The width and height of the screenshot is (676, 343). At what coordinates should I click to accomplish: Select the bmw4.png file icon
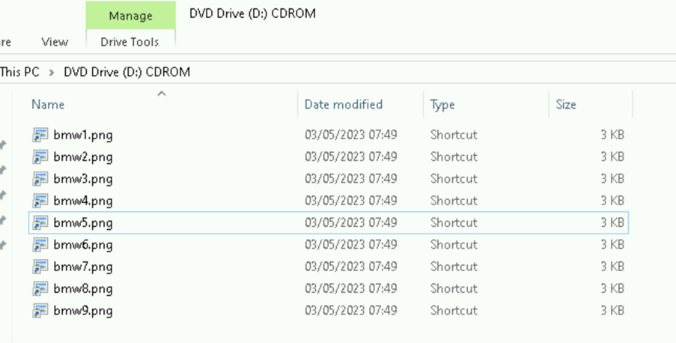tap(40, 201)
